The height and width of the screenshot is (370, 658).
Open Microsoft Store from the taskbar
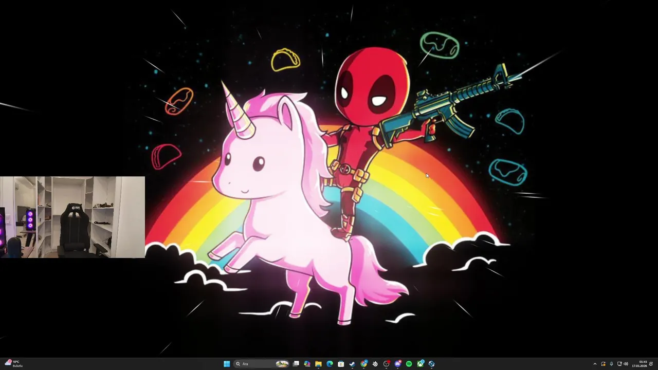tap(341, 364)
